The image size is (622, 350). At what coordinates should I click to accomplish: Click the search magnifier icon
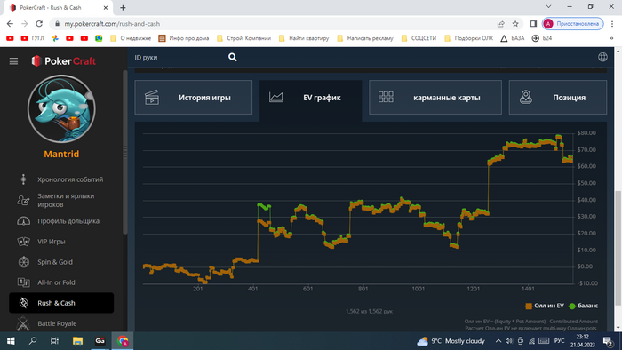(233, 58)
